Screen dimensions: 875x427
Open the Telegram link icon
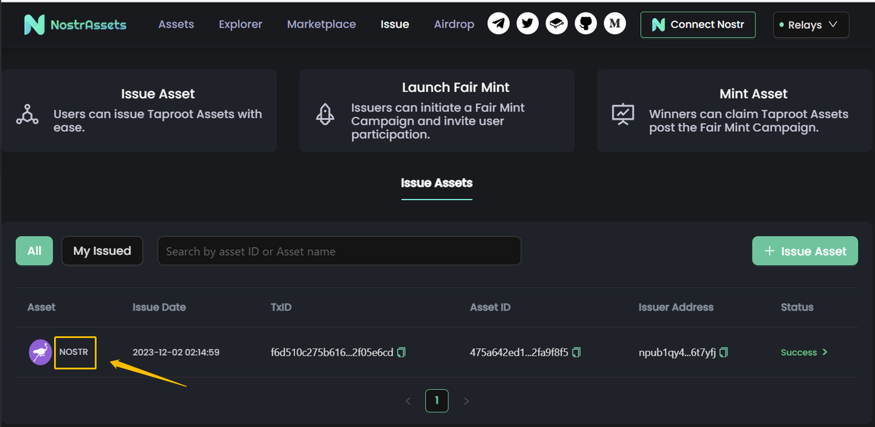(x=499, y=24)
